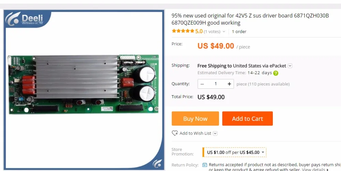This screenshot has height=171, width=341.
Task: Expand the votes rating dropdown arrow
Action: pos(224,31)
